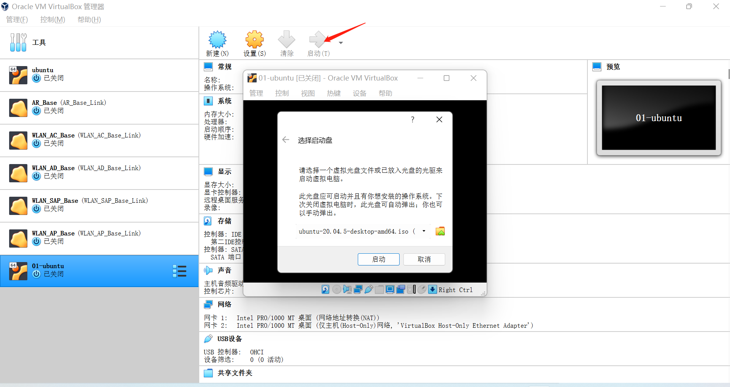
Task: Click the speaker icon next to 声音
Action: coord(208,270)
